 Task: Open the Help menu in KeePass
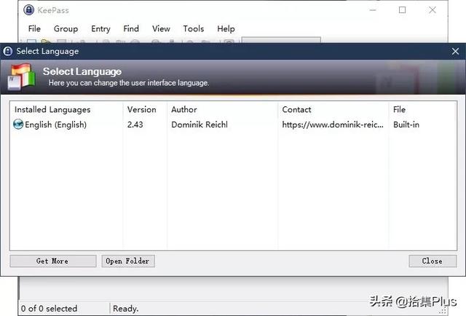(x=226, y=29)
